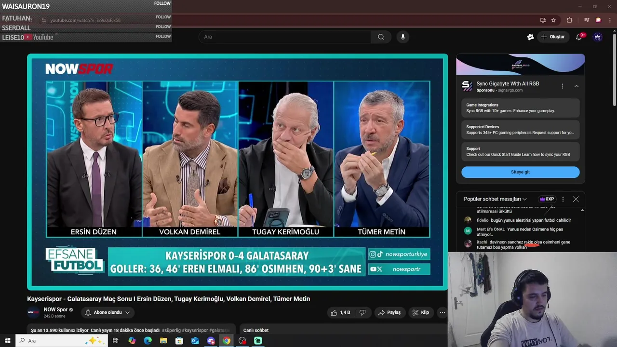Open more actions beside Klip
Viewport: 617px width, 347px height.
[442, 312]
